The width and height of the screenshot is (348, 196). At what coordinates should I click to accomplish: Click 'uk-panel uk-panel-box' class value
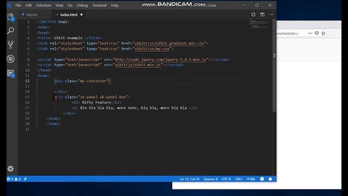[x=103, y=97]
